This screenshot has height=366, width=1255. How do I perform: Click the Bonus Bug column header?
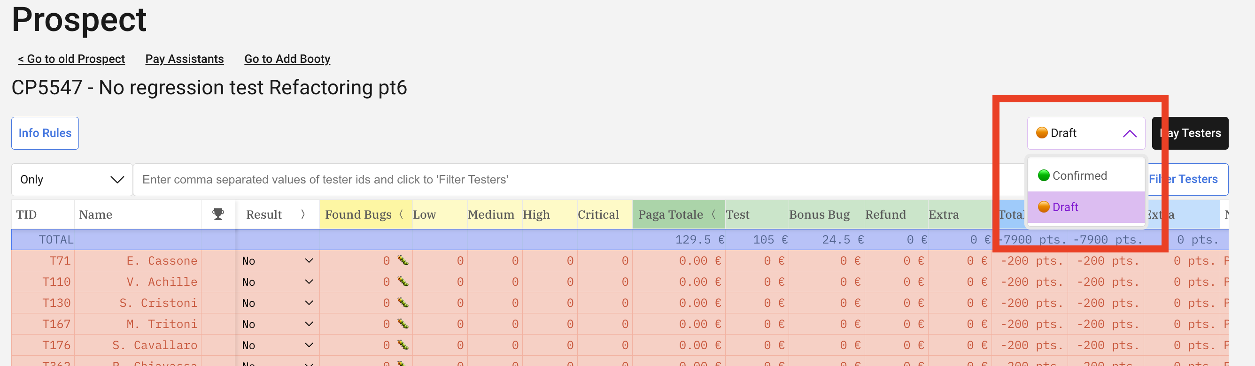(x=827, y=214)
